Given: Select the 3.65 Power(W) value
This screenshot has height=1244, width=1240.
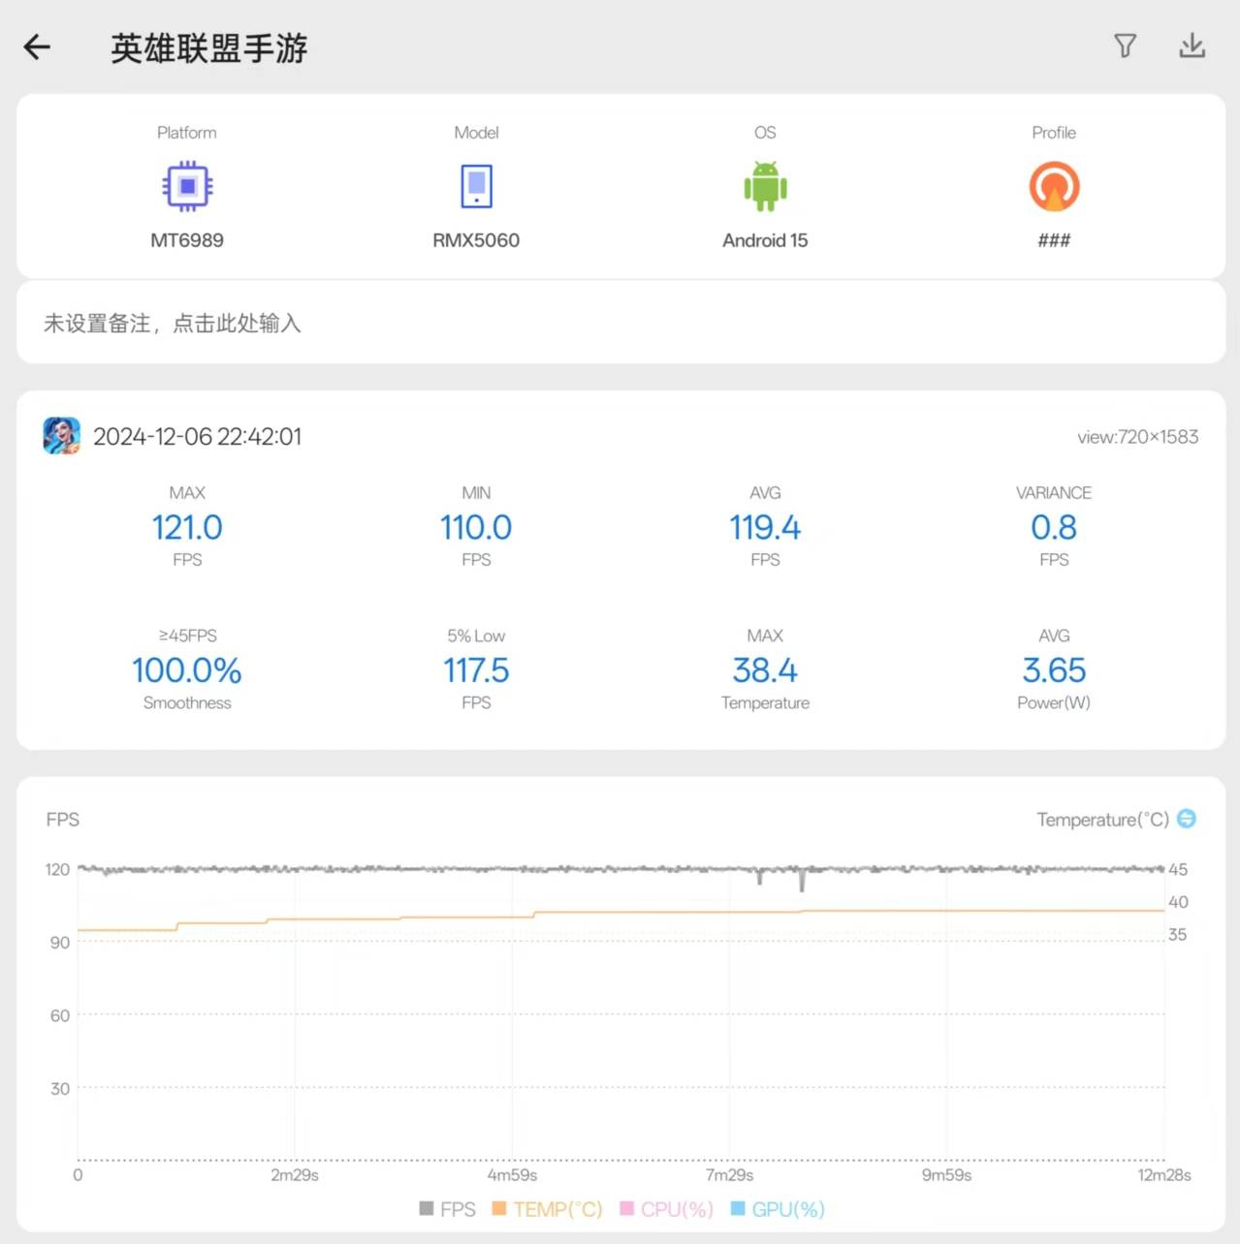Looking at the screenshot, I should (1054, 670).
